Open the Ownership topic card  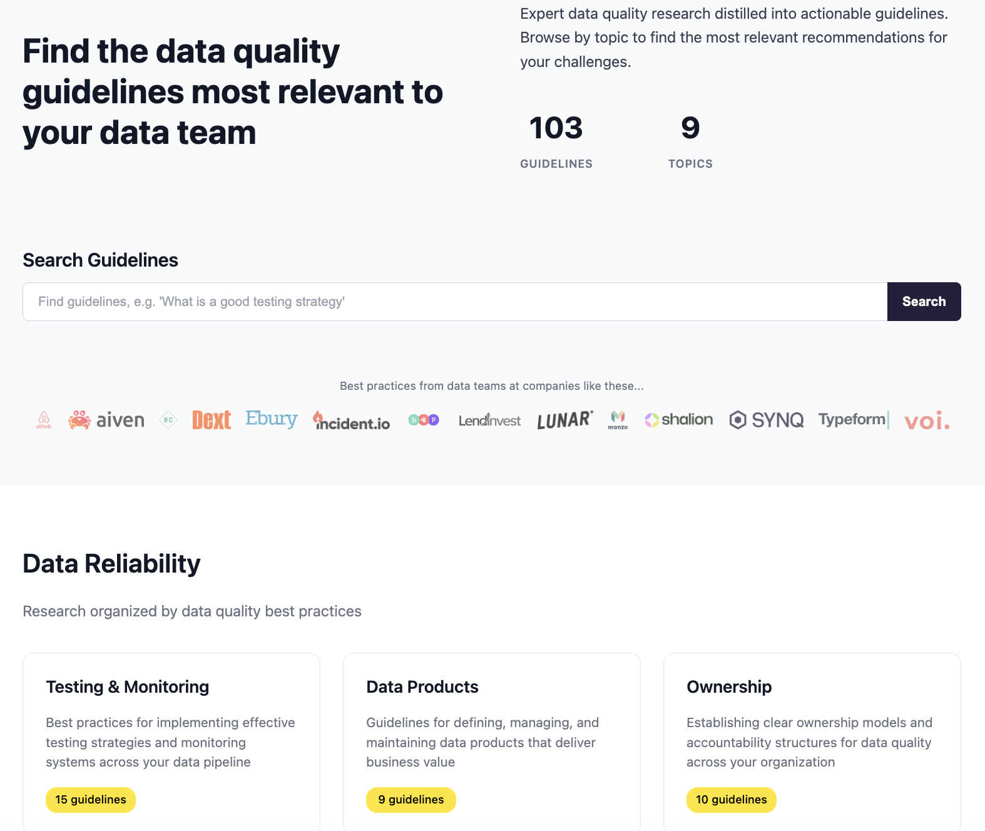[812, 742]
